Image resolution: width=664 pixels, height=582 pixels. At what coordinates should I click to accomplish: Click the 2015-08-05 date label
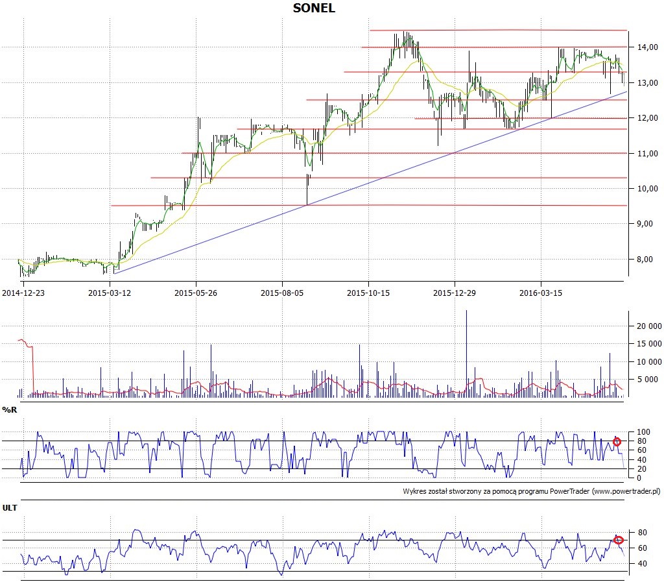282,293
